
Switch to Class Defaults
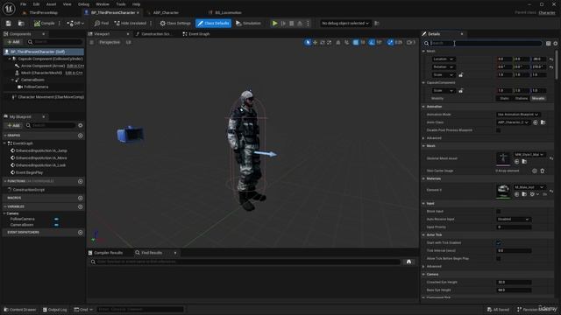pyautogui.click(x=213, y=24)
